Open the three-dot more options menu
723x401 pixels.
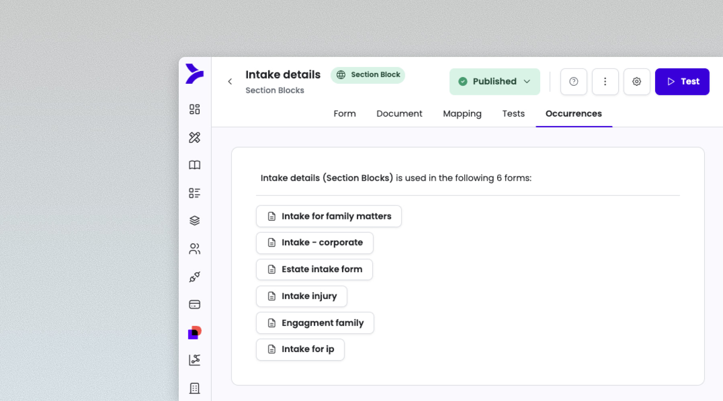pos(605,82)
